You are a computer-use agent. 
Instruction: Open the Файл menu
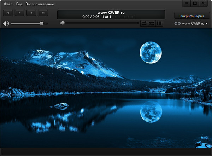tap(8, 4)
